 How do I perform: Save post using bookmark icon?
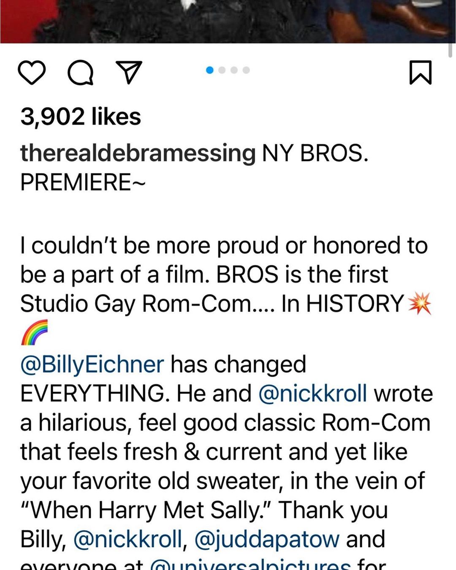click(x=421, y=72)
